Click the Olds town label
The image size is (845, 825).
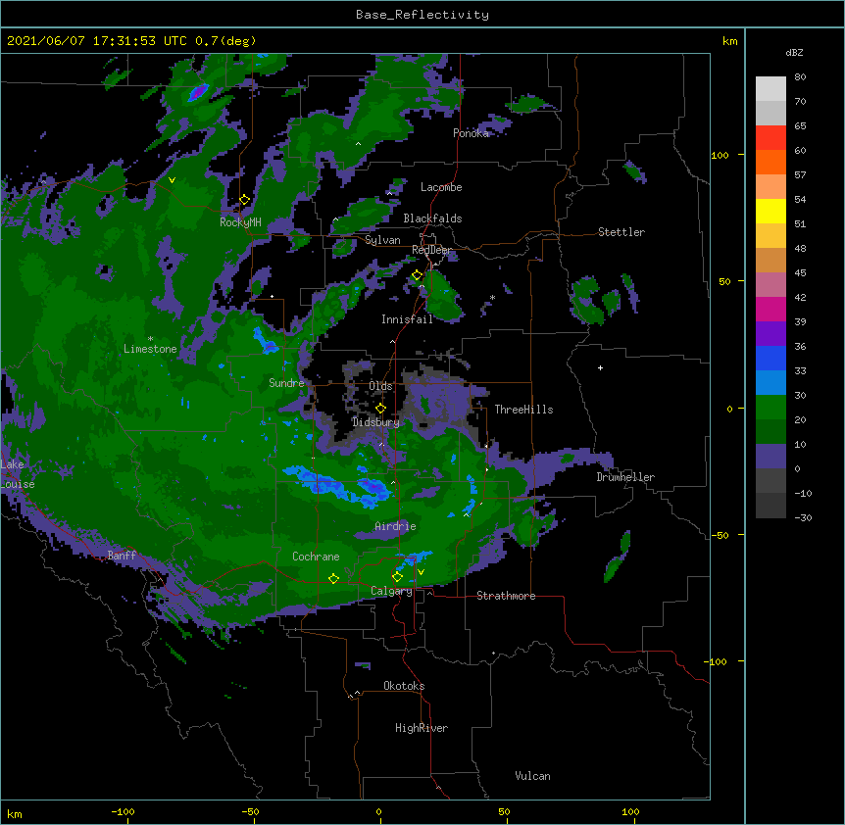tap(380, 386)
